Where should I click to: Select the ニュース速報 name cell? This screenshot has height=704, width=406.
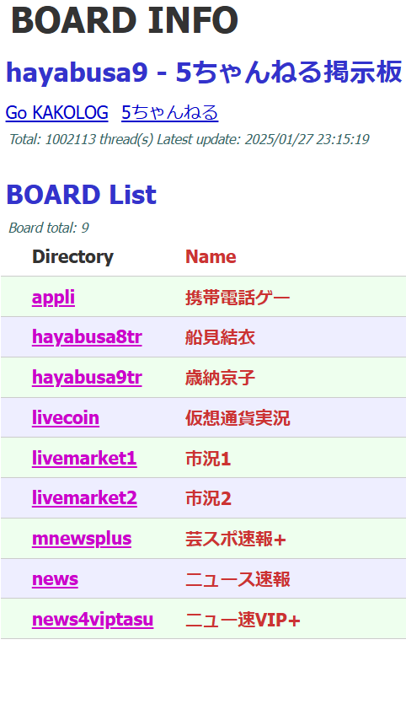point(238,579)
